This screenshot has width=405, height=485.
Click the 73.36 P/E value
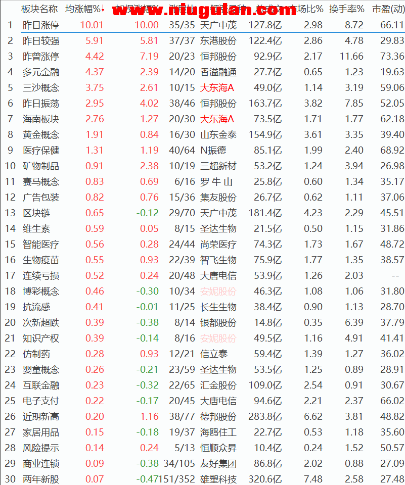392,56
